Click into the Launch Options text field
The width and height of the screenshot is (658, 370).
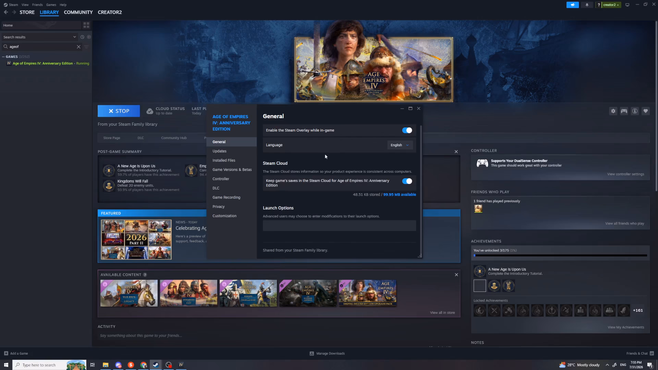pyautogui.click(x=339, y=226)
